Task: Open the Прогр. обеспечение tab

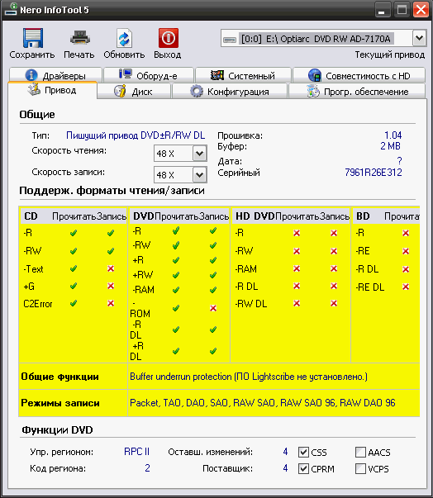Action: point(357,91)
